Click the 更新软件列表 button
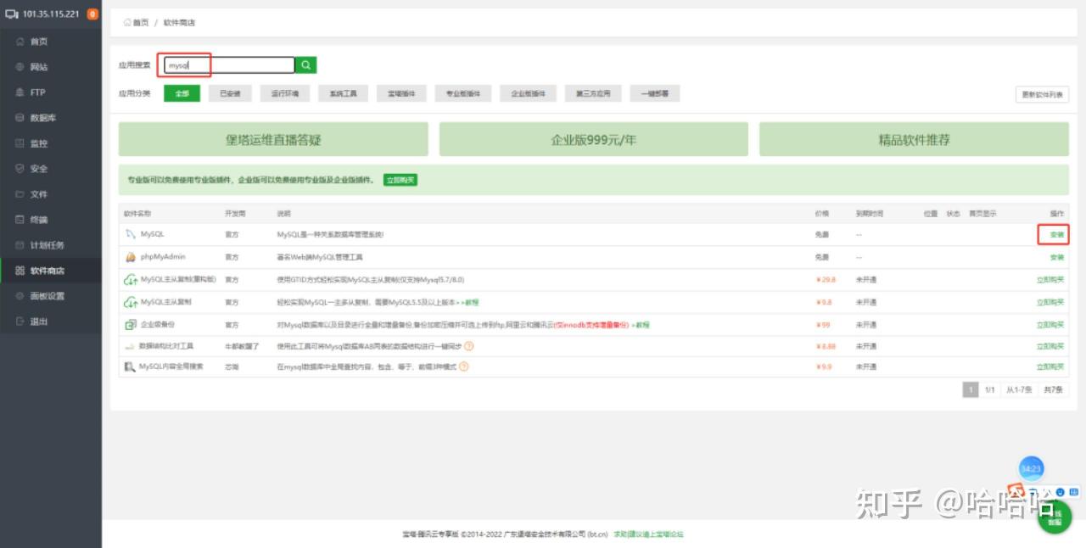The width and height of the screenshot is (1086, 548). click(x=1042, y=95)
